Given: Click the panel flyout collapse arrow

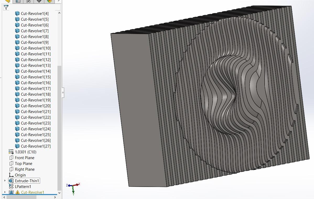Looking at the screenshot, I should [x=62, y=93].
